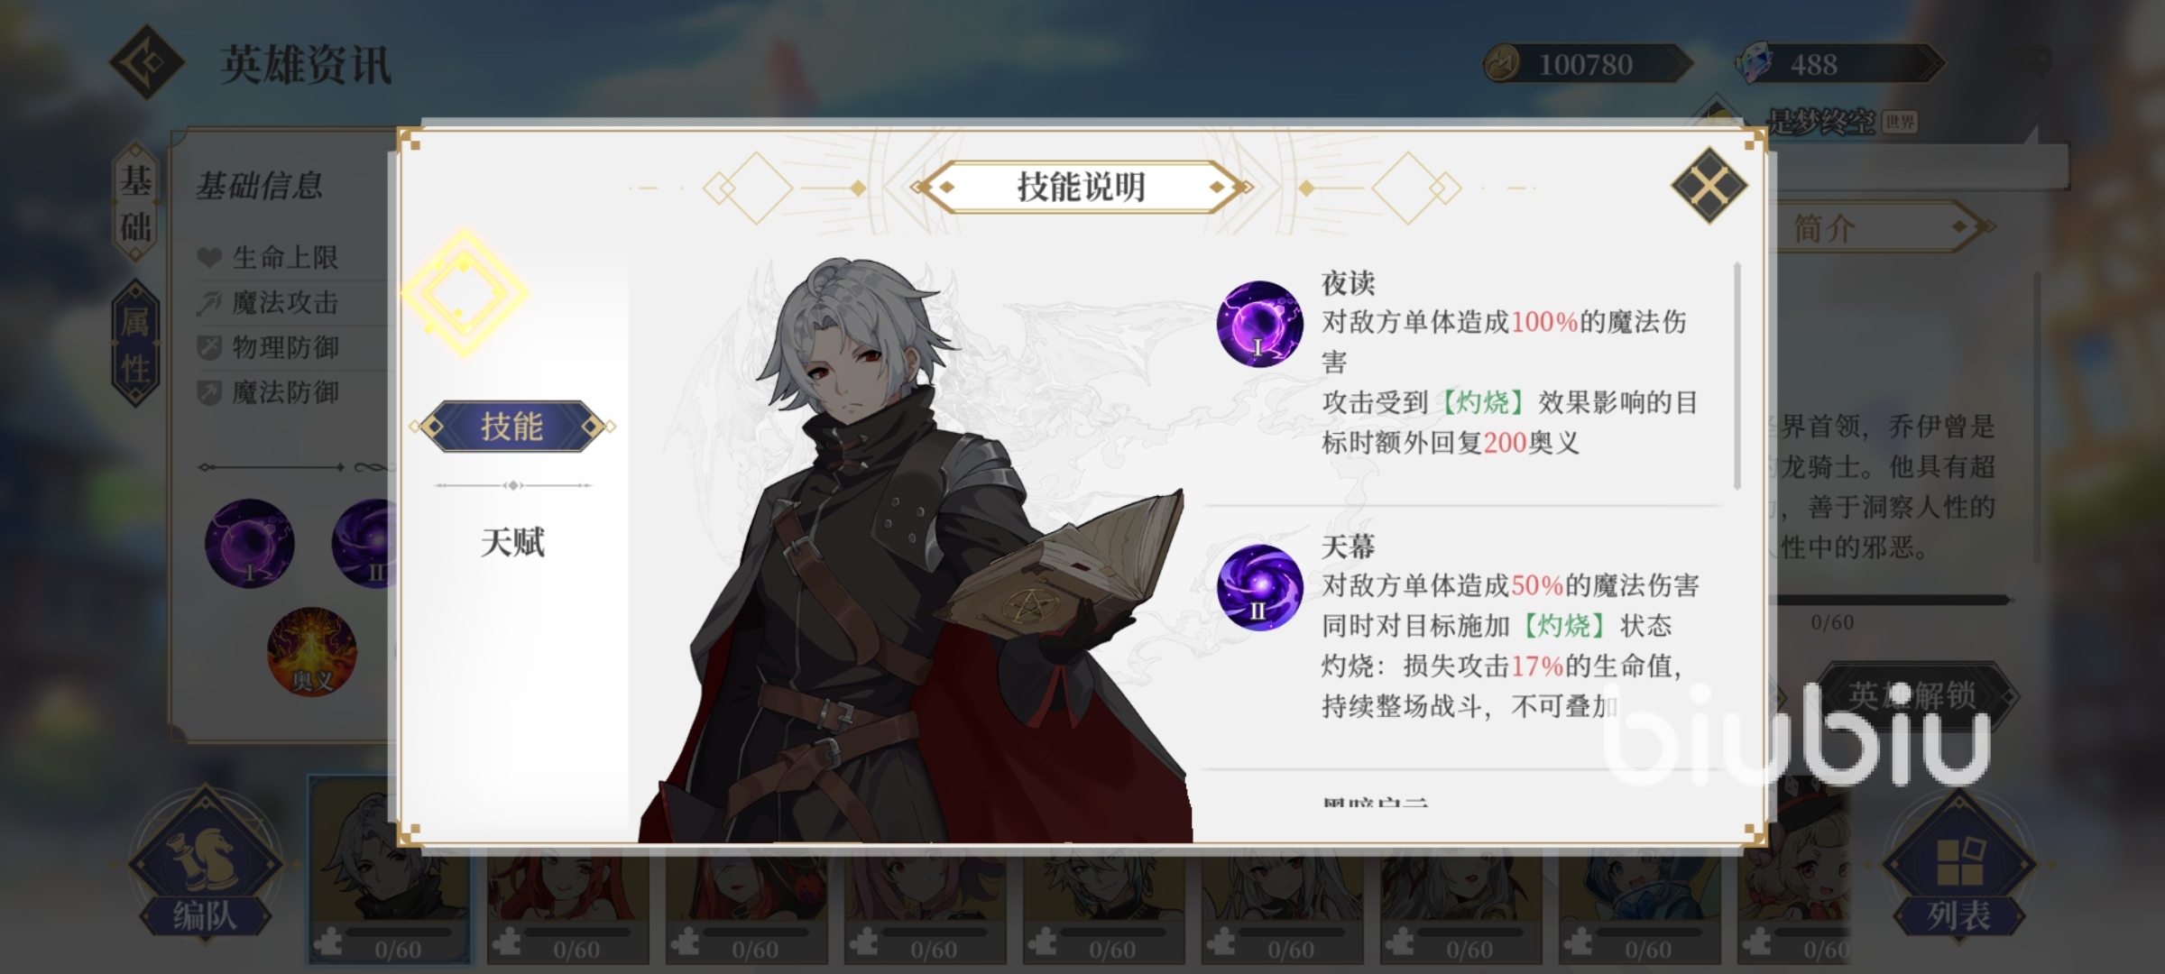Switch to the 天赋 tab
Screen dimensions: 2165x974
pos(512,542)
